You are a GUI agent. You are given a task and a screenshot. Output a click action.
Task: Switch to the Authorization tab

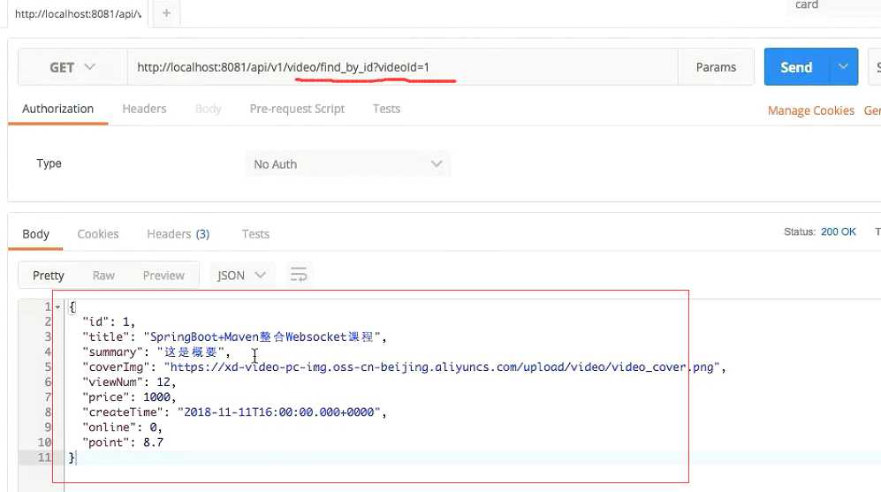click(57, 109)
